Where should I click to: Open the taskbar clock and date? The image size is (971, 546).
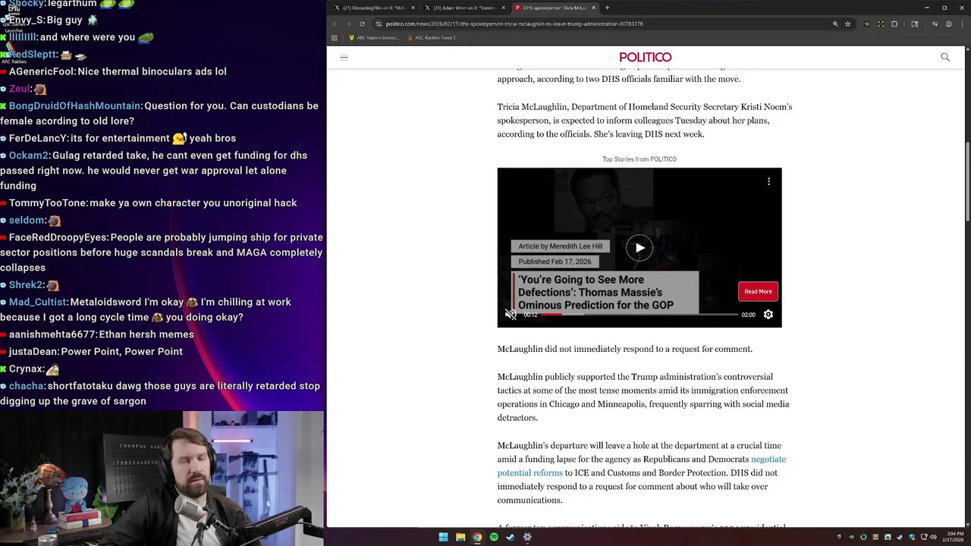tap(952, 537)
